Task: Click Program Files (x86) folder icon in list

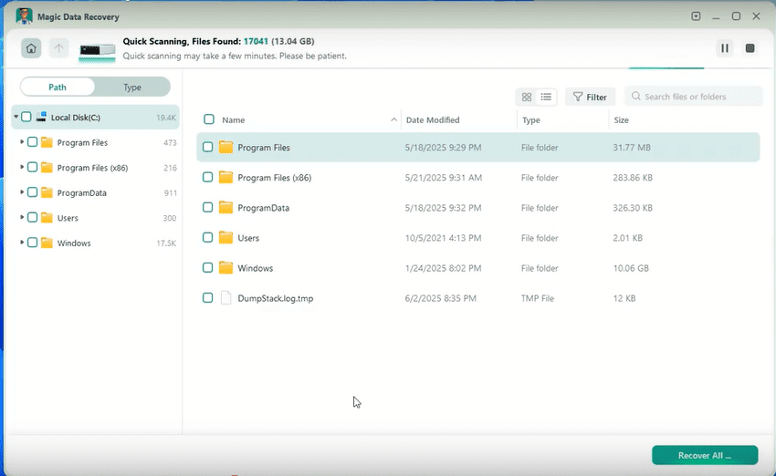Action: 225,177
